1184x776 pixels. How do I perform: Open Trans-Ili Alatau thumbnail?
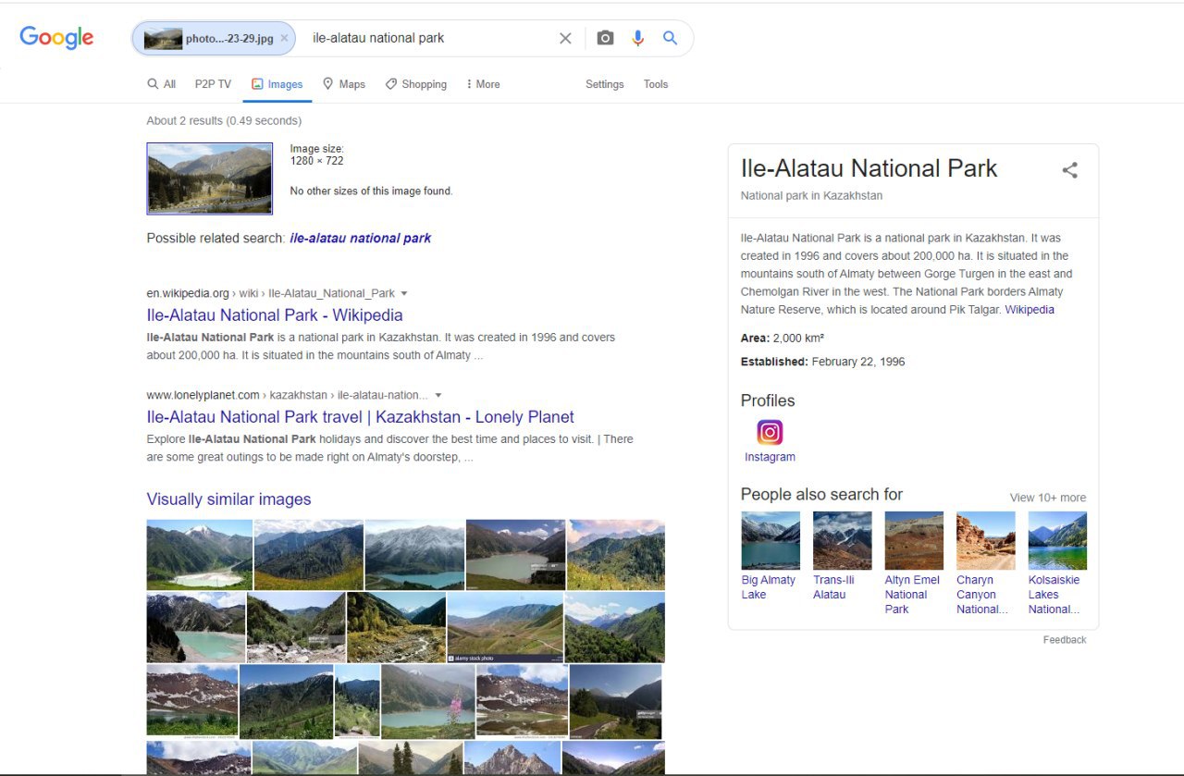pos(842,540)
